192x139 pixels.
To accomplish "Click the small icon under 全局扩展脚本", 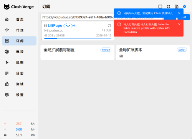I will (121, 56).
